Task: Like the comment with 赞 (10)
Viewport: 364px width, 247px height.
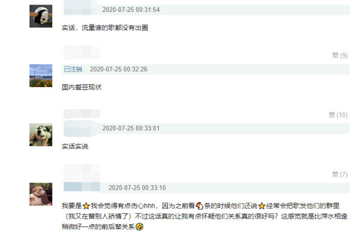Action: pos(338,115)
